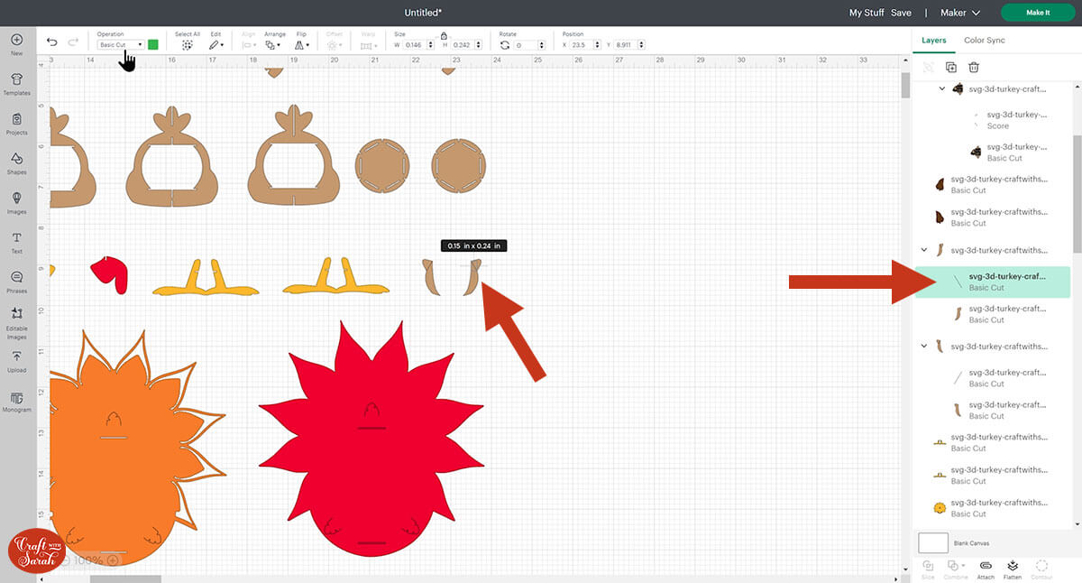The width and height of the screenshot is (1082, 583).
Task: Click the Layers panel vertical scrollbar
Action: click(x=1076, y=194)
